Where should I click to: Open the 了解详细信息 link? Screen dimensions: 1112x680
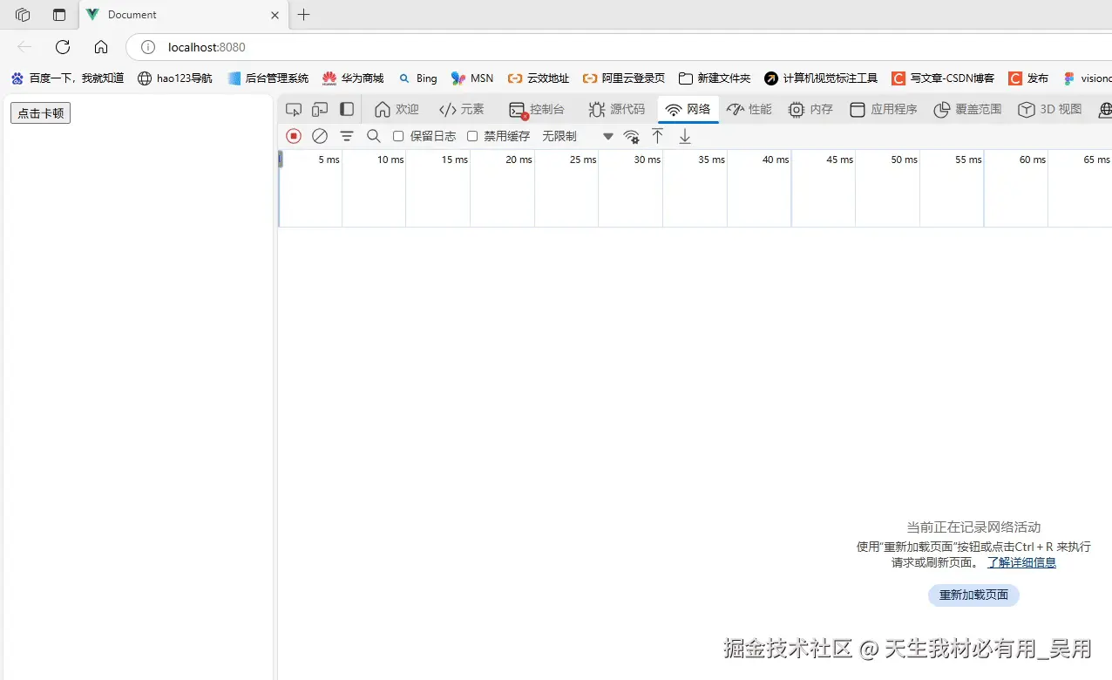[x=1020, y=562]
